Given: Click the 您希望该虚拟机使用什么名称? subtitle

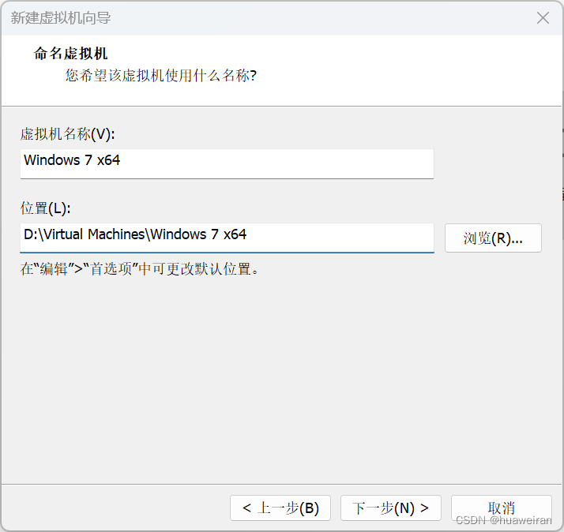Looking at the screenshot, I should (x=161, y=76).
